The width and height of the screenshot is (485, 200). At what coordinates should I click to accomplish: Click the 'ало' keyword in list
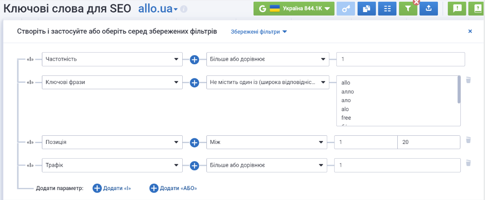(346, 100)
